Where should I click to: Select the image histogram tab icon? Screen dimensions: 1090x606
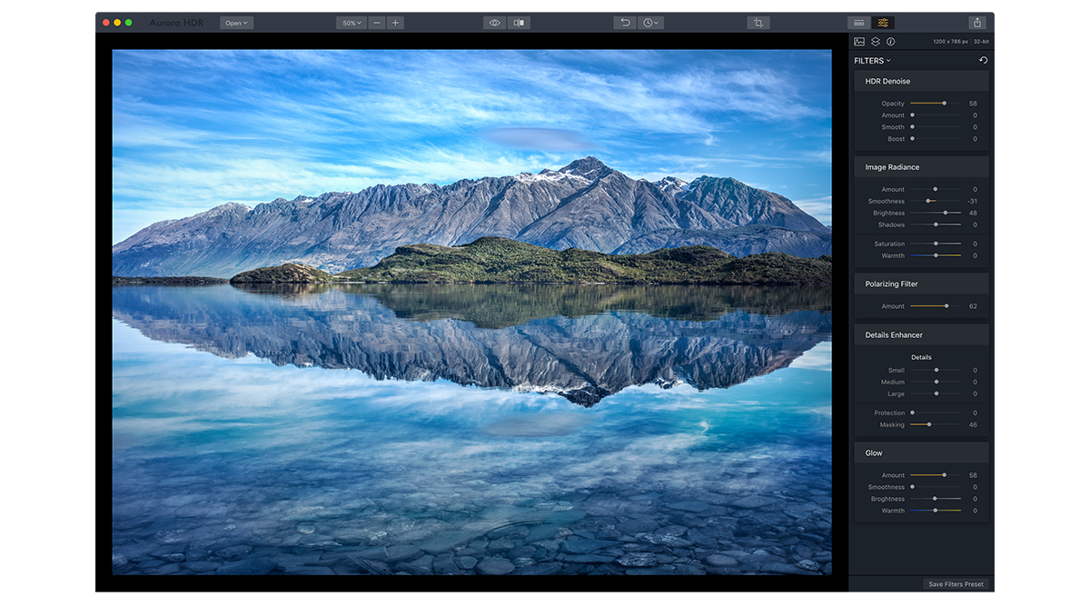click(859, 42)
